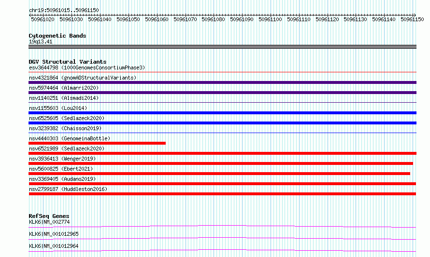Click the 19q13.41 band label
430x257 pixels.
(x=41, y=42)
